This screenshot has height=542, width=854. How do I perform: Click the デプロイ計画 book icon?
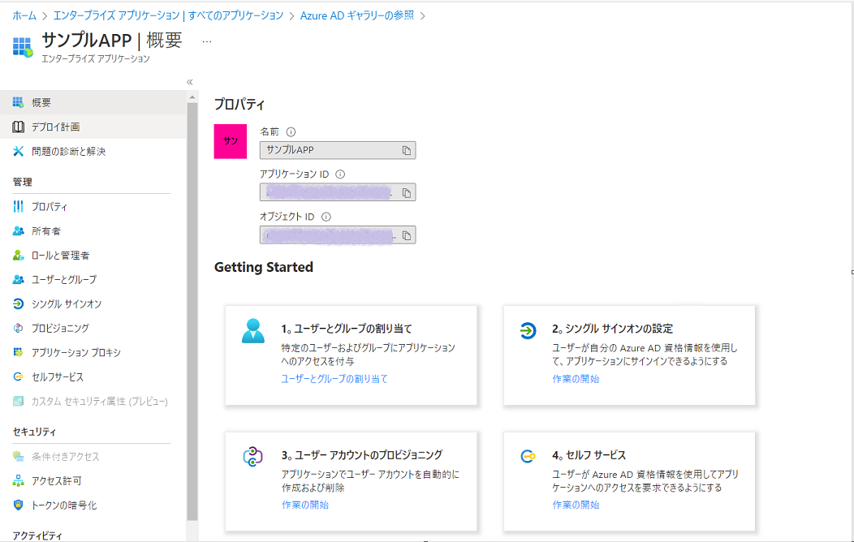tap(18, 127)
